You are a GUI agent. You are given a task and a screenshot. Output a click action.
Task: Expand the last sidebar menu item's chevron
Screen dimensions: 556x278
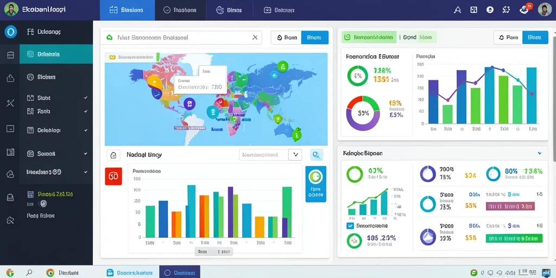coord(85,172)
